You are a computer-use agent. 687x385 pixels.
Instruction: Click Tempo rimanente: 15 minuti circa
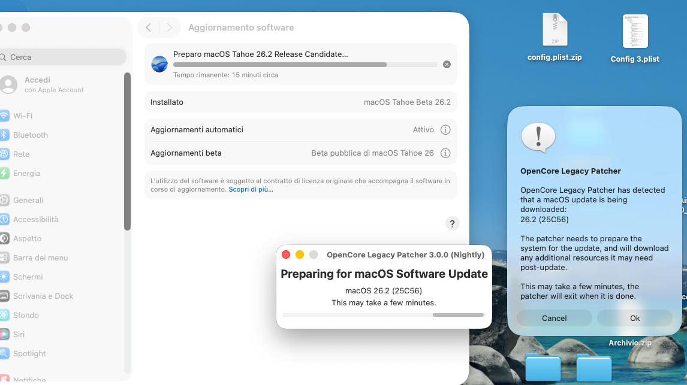pos(225,75)
